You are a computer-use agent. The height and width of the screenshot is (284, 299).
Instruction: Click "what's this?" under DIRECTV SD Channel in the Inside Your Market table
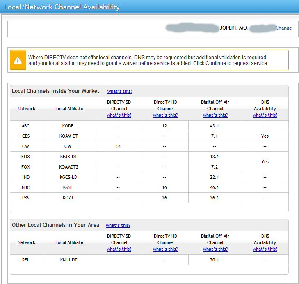119,115
